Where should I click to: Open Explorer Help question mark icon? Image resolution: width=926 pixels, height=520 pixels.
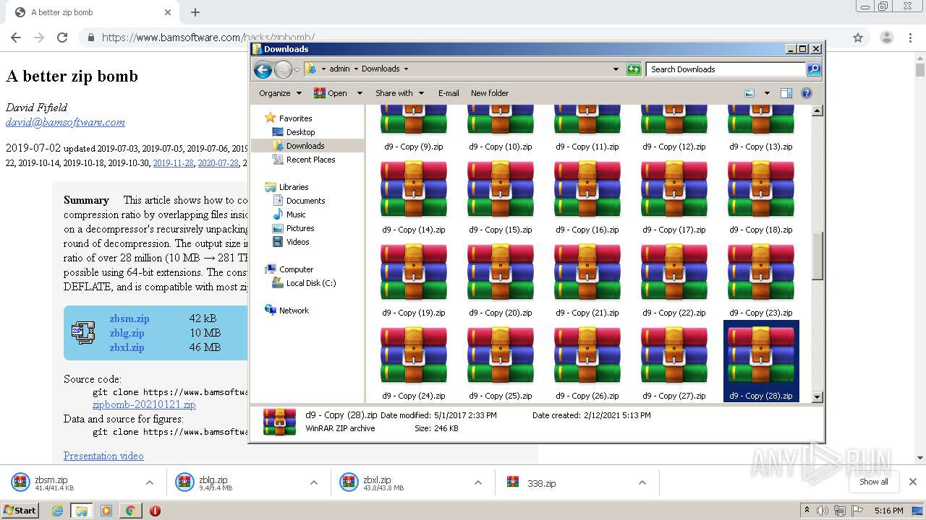coord(807,93)
